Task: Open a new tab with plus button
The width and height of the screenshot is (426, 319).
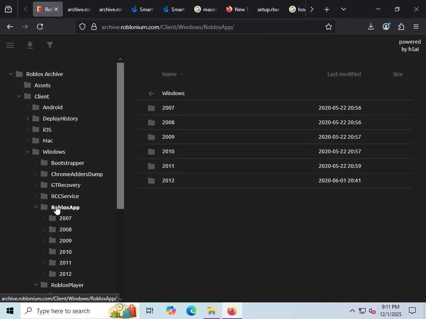Action: [327, 10]
